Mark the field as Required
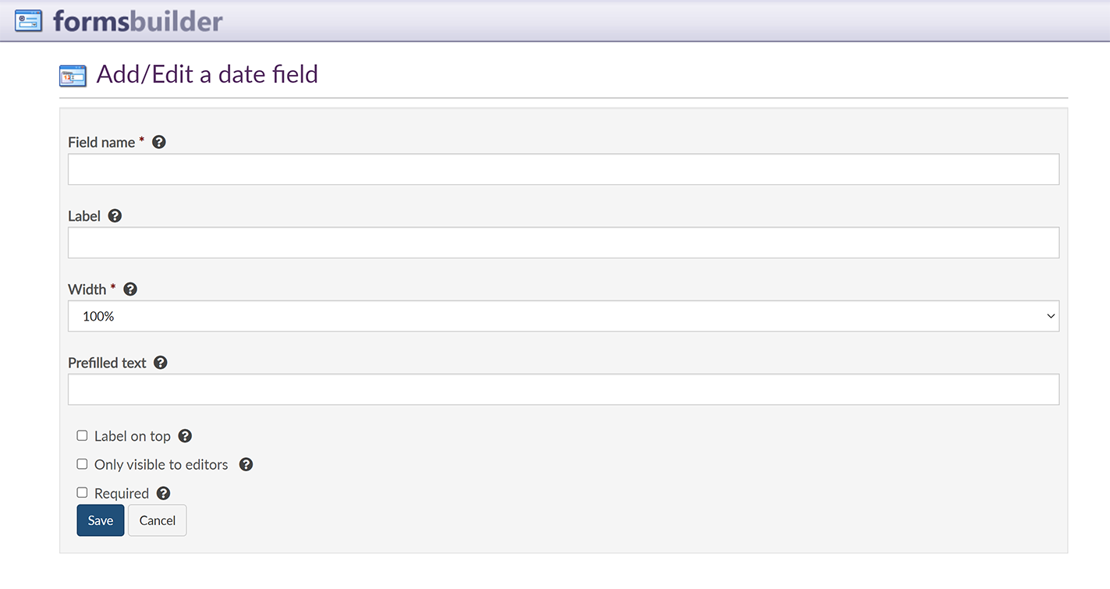Screen dimensions: 1110x589 coord(82,493)
